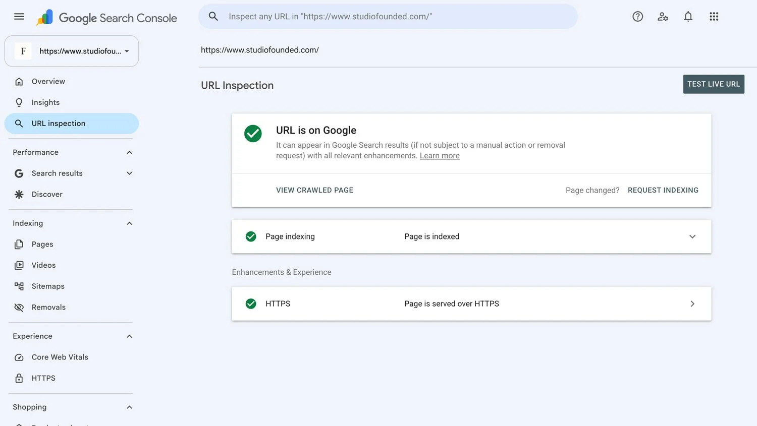The height and width of the screenshot is (426, 757).
Task: Click the 'Page is indexed' status text
Action: click(x=431, y=236)
